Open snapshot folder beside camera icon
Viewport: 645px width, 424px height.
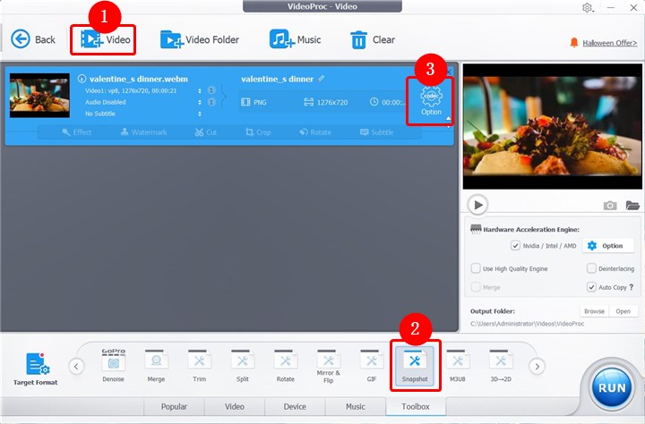[x=632, y=205]
